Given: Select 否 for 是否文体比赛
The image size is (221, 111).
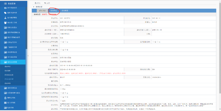Looking at the screenshot, I should (x=65, y=50).
